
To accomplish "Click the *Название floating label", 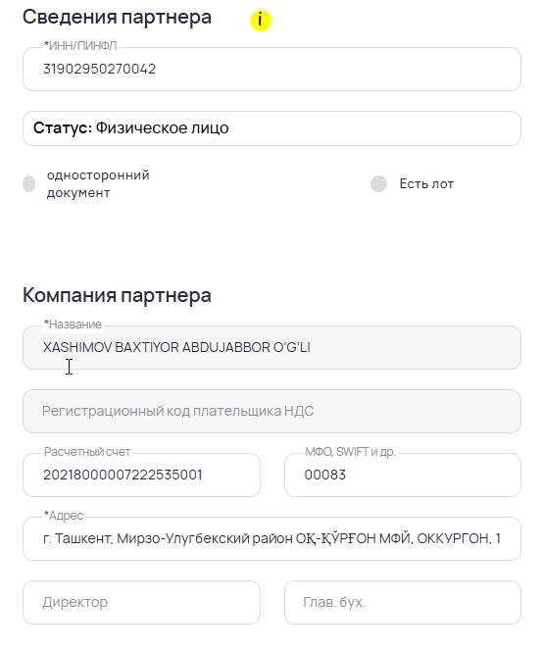I will (73, 325).
